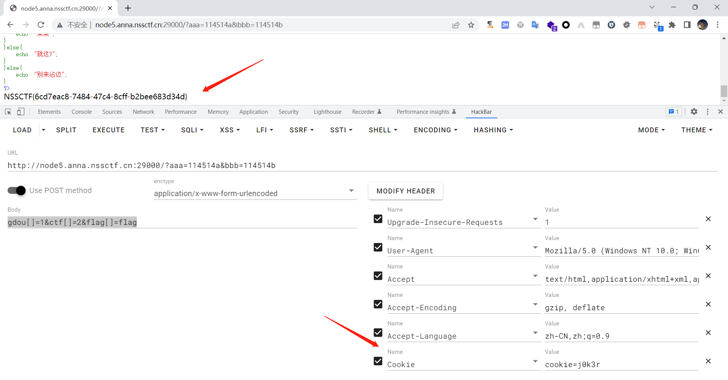Click the Body input field
The image size is (728, 380).
click(182, 222)
